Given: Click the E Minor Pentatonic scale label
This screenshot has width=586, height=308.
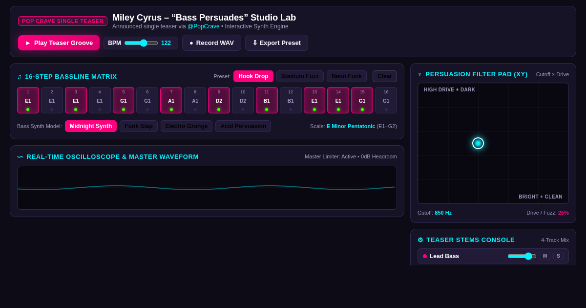Looking at the screenshot, I should click(x=351, y=126).
